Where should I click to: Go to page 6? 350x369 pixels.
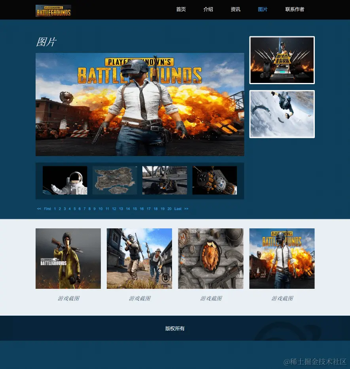coord(79,209)
